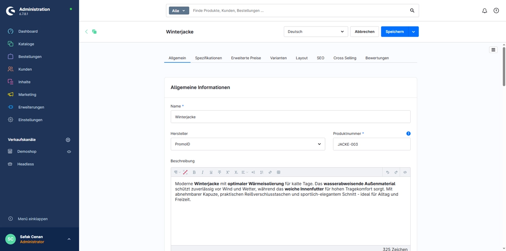Toggle bold formatting in the description editor
Viewport: 506px width, 251px height.
(194, 172)
